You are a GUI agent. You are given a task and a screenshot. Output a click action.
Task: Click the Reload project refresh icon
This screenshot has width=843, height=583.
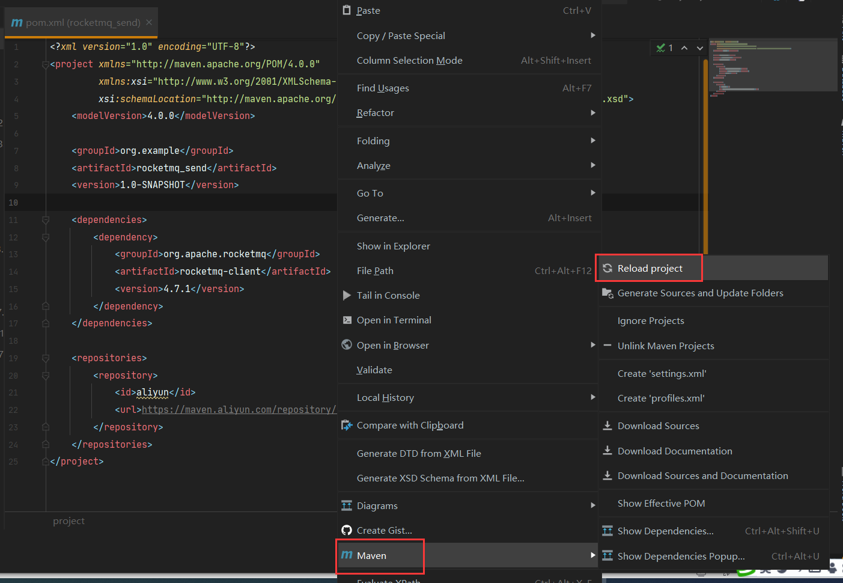607,268
